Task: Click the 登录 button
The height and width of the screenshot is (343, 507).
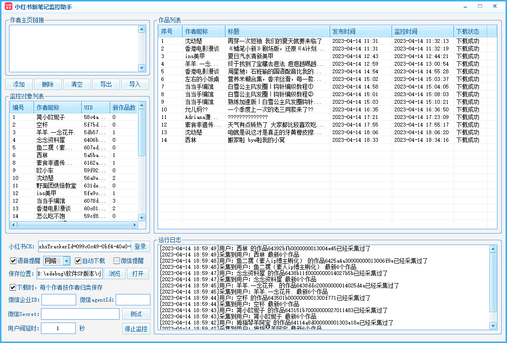Action: [x=140, y=246]
